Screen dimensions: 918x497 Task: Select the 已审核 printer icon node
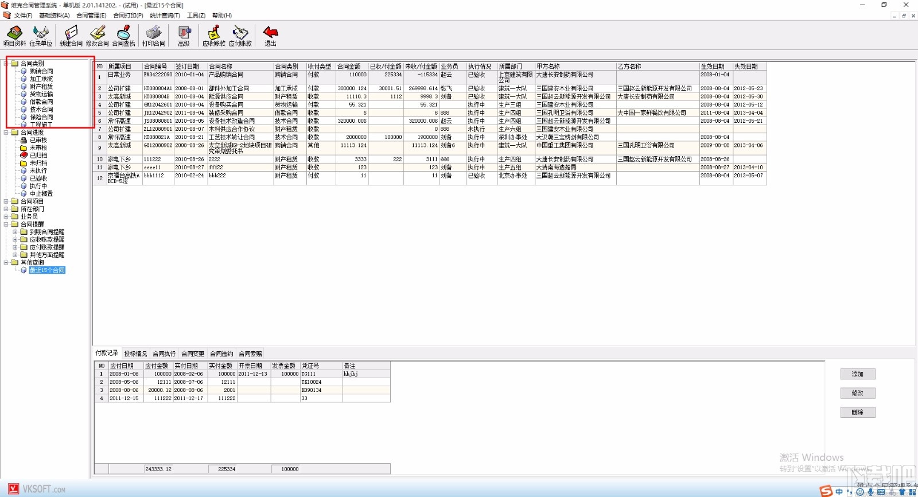[24, 140]
